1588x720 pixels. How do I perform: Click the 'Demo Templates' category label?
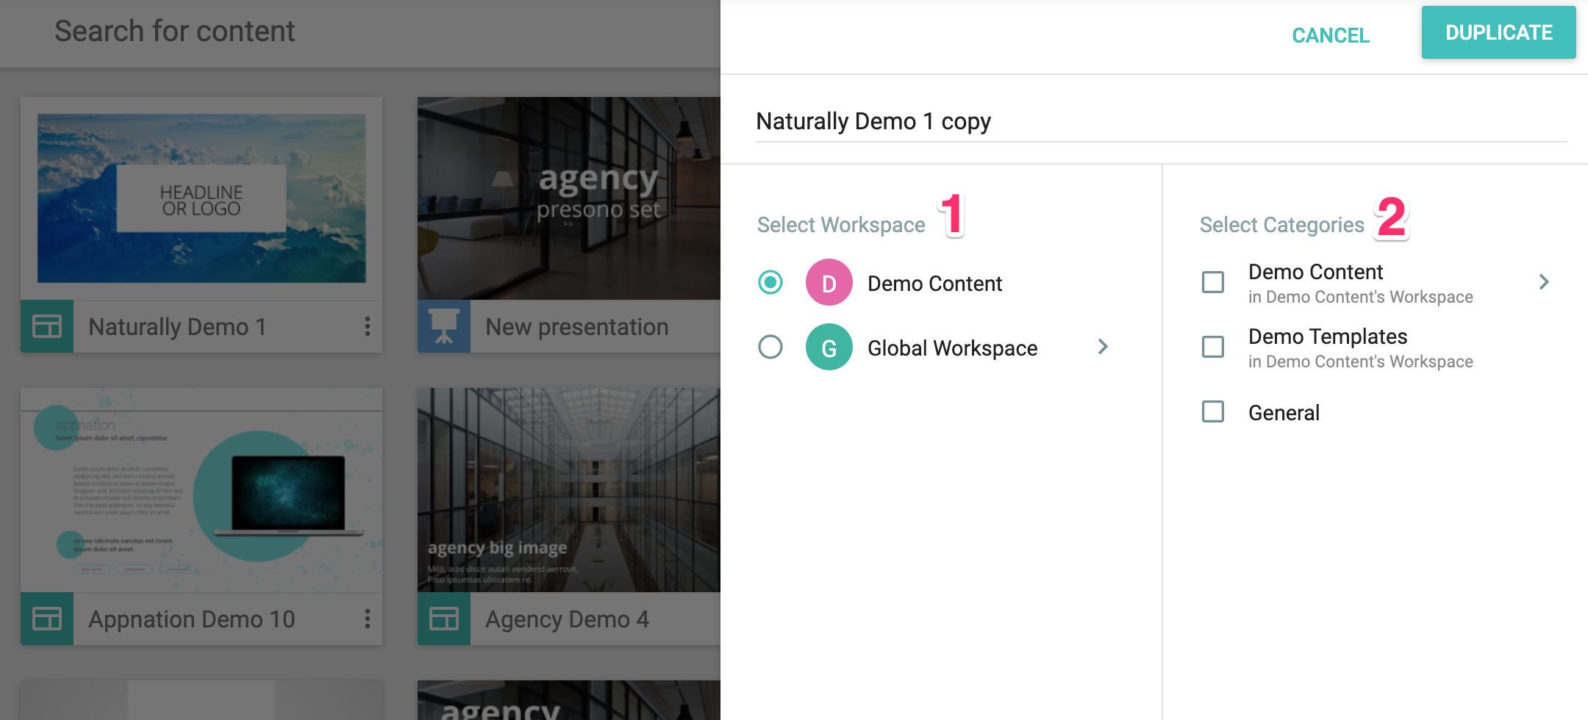pos(1328,336)
